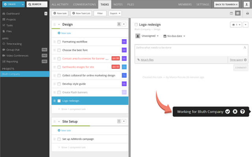Click the Attach files link
Image resolution: width=252 pixels, height=157 pixels.
[x=146, y=60]
